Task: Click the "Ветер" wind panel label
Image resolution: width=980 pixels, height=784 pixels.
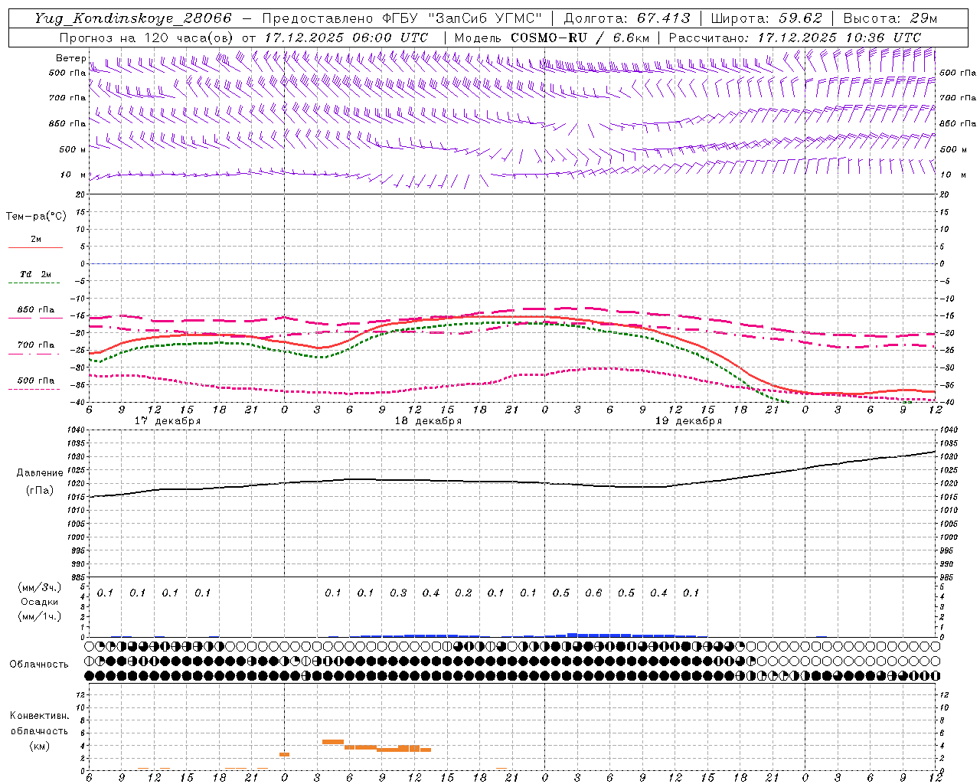Action: (70, 58)
